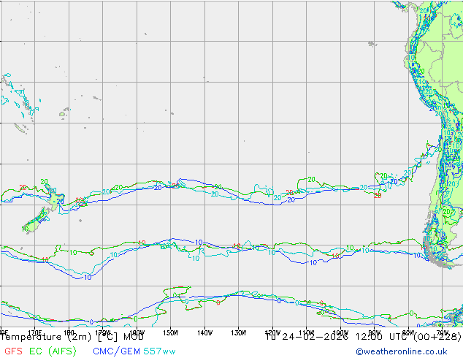The image size is (463, 358).
Task: Click the 120W longitude axis label
Action: [272, 333]
